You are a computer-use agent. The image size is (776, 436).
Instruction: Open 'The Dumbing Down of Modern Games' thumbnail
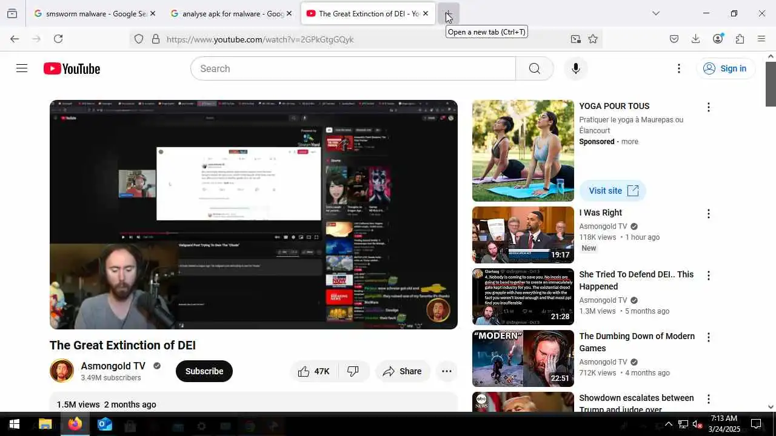(x=523, y=358)
